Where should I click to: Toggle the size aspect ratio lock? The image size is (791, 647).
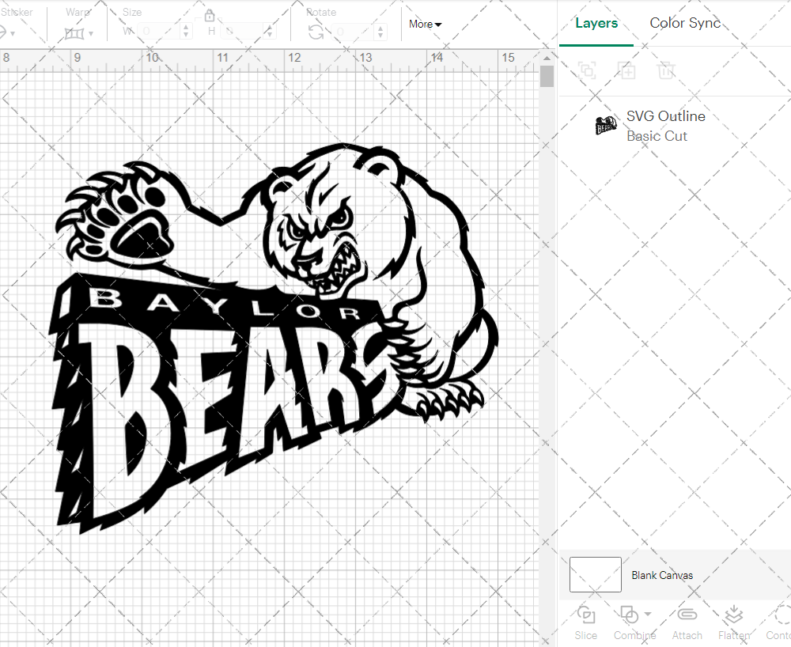pyautogui.click(x=210, y=15)
